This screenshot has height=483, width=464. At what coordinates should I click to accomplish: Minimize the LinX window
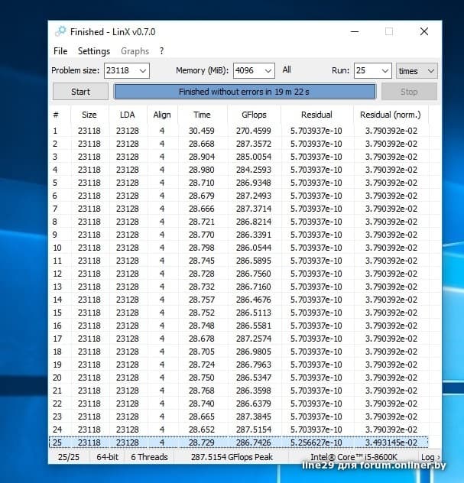tap(354, 31)
